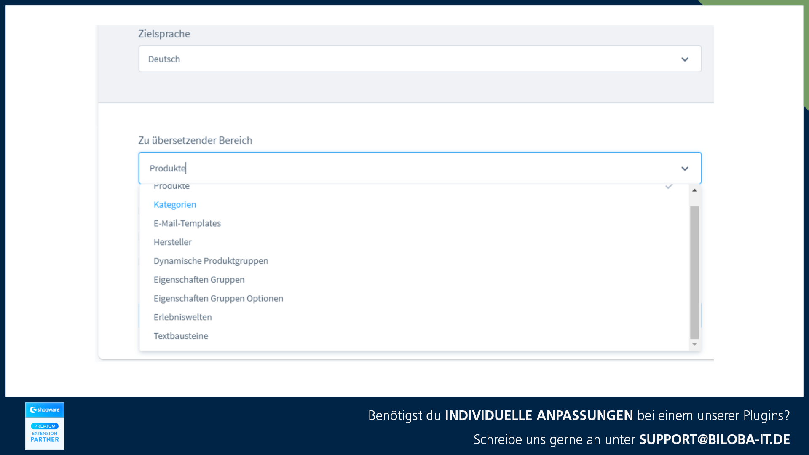The height and width of the screenshot is (455, 809).
Task: Select Textbausteine from the list
Action: [181, 335]
